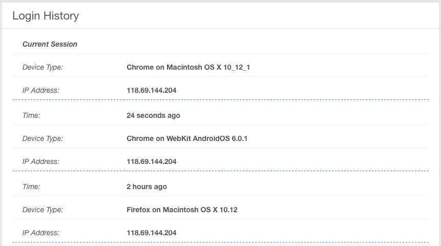Click Time label beside 24 seconds ago
Viewport: 441px width, 246px height.
pos(31,115)
